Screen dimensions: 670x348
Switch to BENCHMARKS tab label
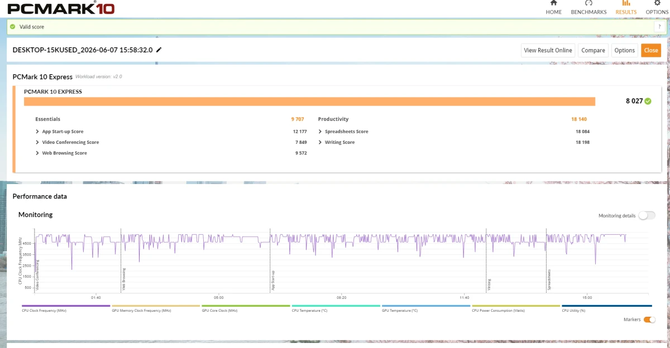tap(588, 12)
